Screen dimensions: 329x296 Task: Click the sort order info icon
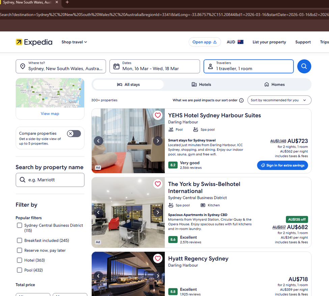(x=242, y=100)
